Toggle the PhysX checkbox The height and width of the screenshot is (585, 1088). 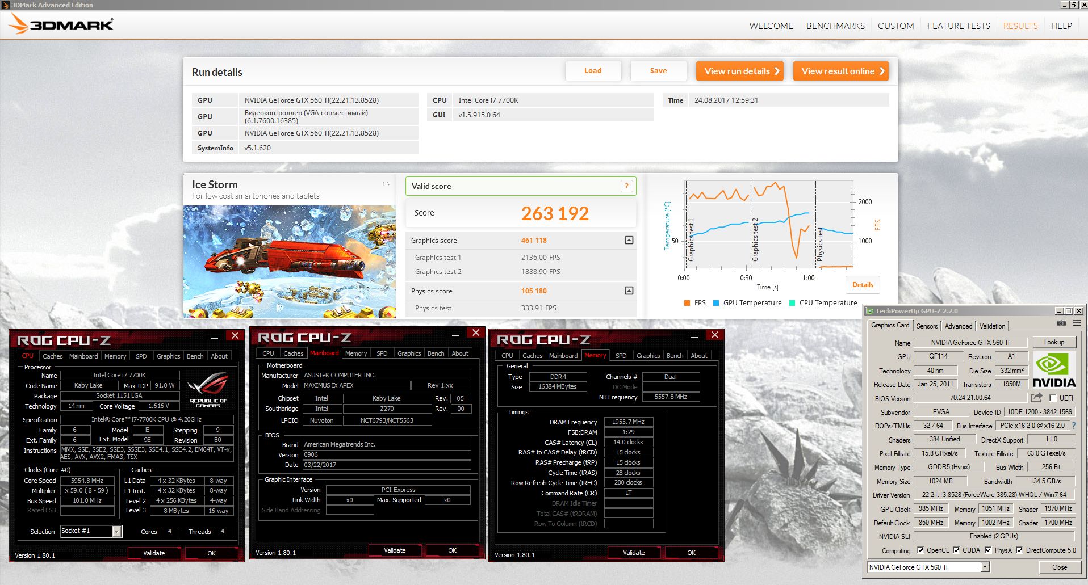[988, 550]
